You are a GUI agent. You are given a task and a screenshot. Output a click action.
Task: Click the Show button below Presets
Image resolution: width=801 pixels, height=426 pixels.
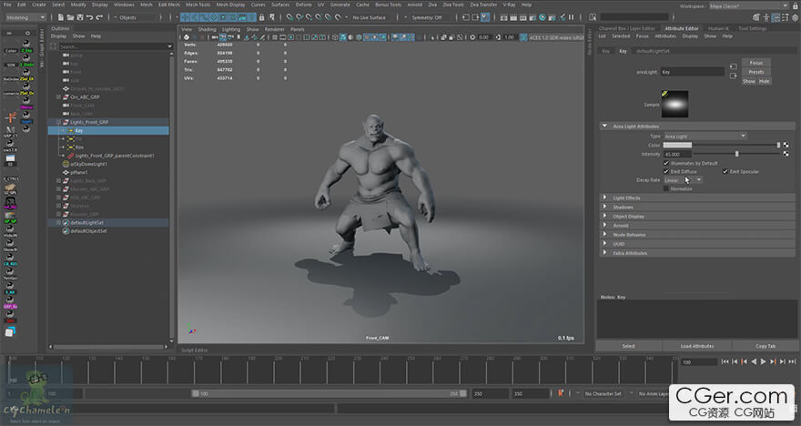pos(749,81)
